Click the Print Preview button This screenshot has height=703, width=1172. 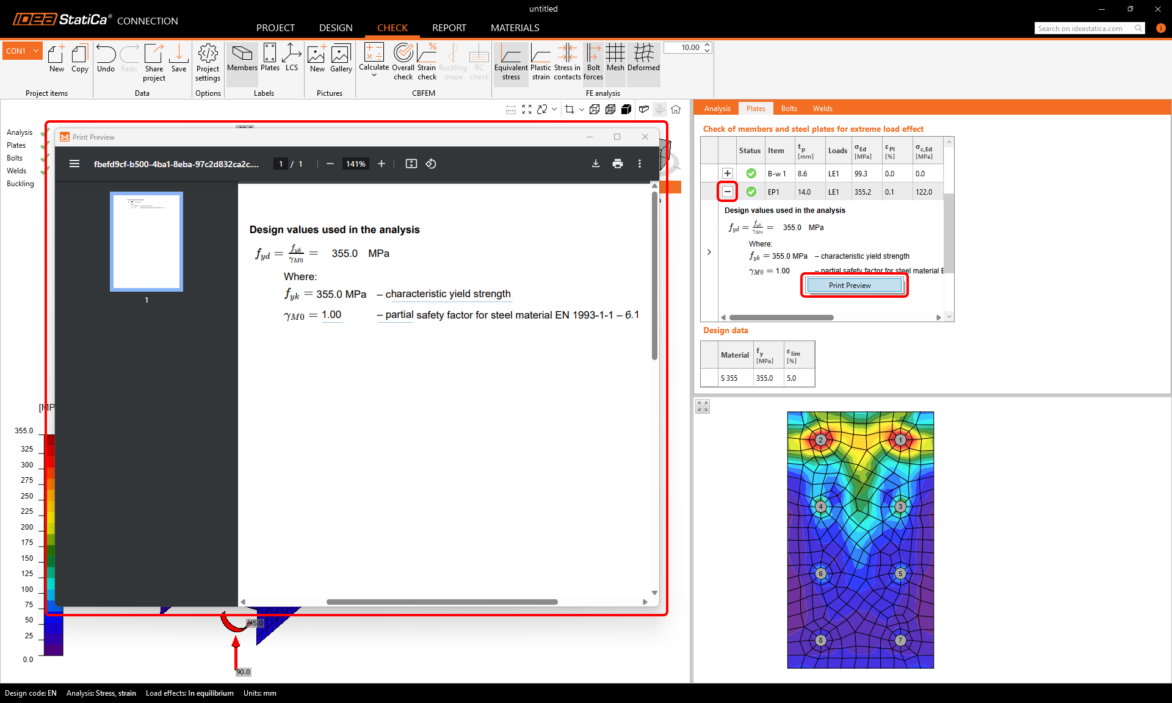(x=853, y=285)
